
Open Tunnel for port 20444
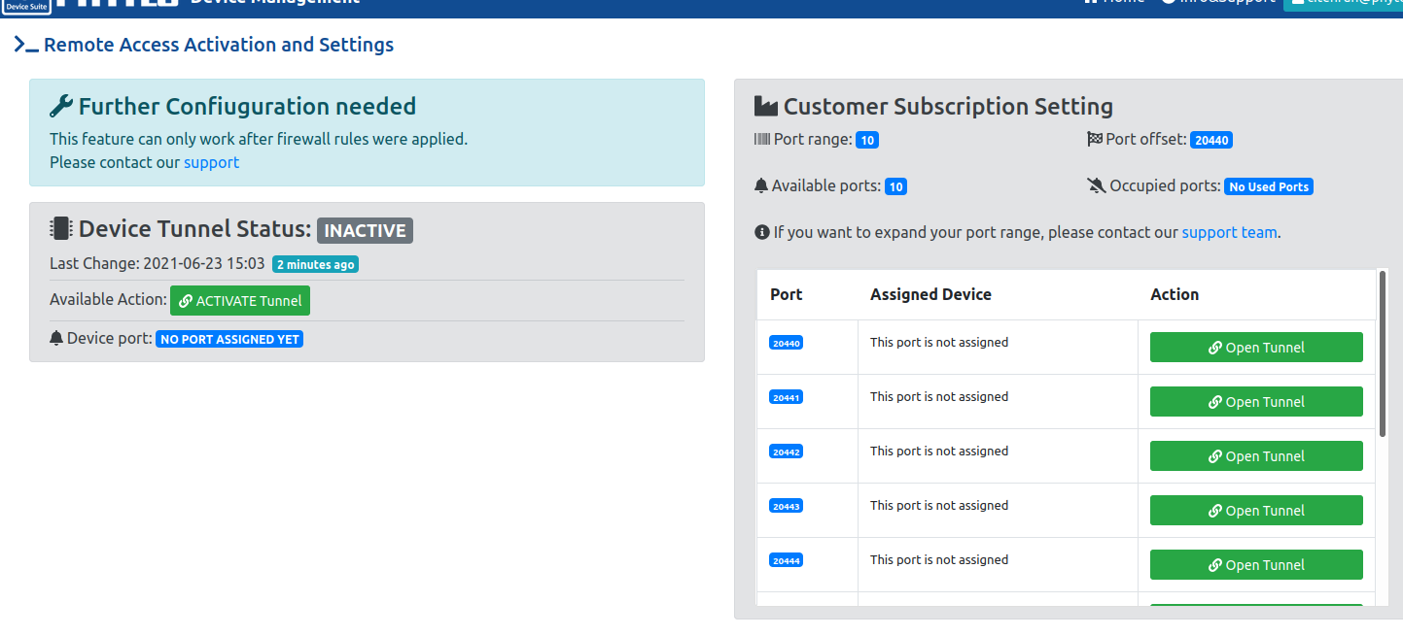1256,565
